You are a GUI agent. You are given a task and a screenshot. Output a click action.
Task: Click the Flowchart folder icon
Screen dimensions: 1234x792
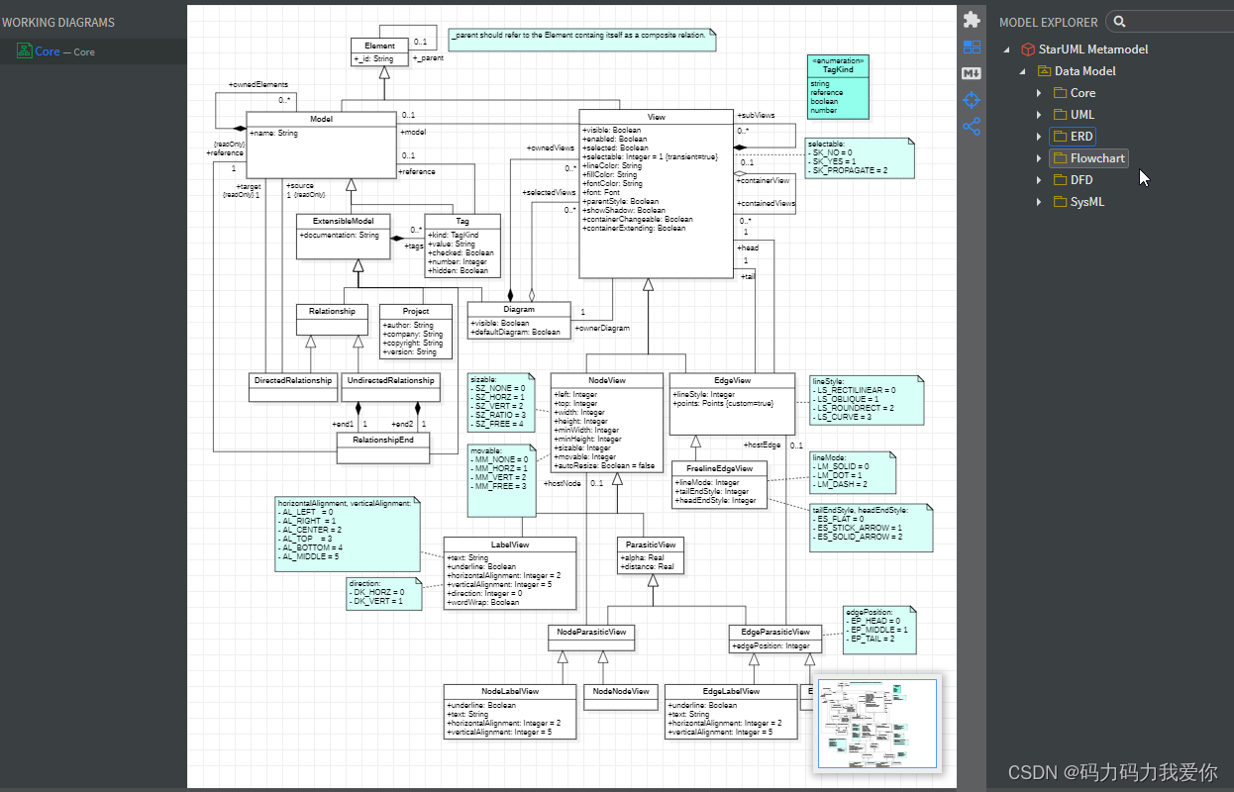point(1060,158)
